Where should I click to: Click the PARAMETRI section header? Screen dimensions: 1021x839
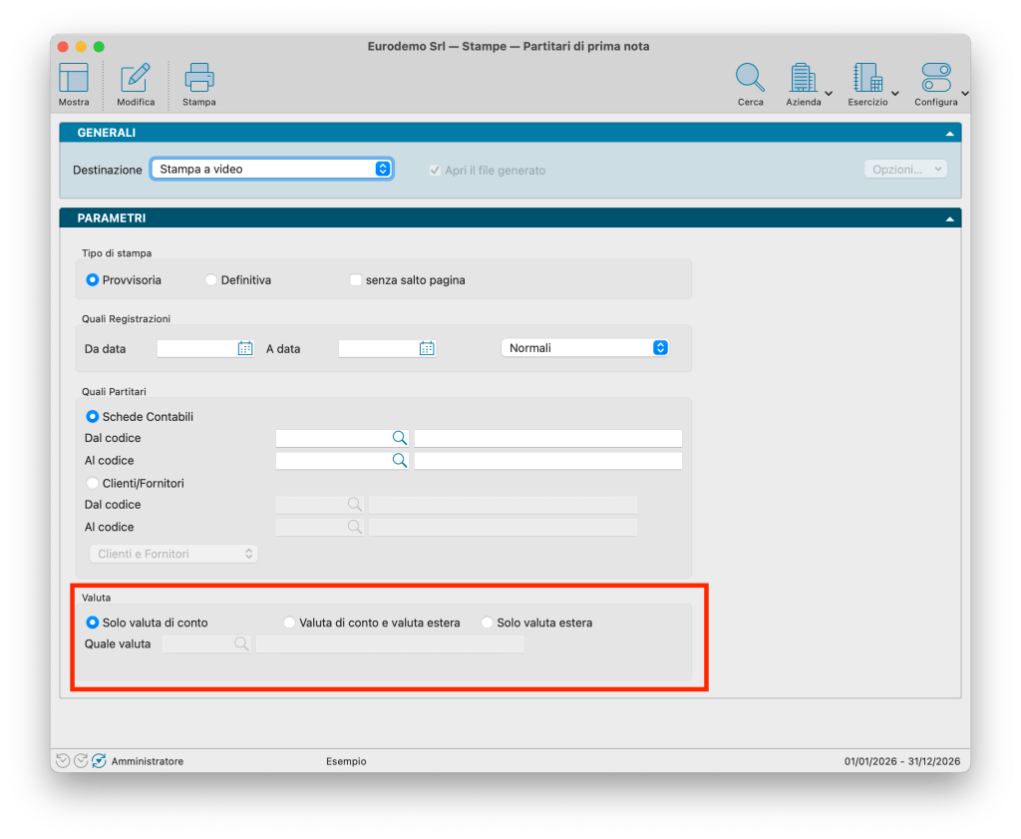(510, 218)
